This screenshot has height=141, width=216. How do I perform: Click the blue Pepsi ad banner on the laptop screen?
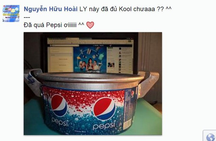click(x=90, y=60)
